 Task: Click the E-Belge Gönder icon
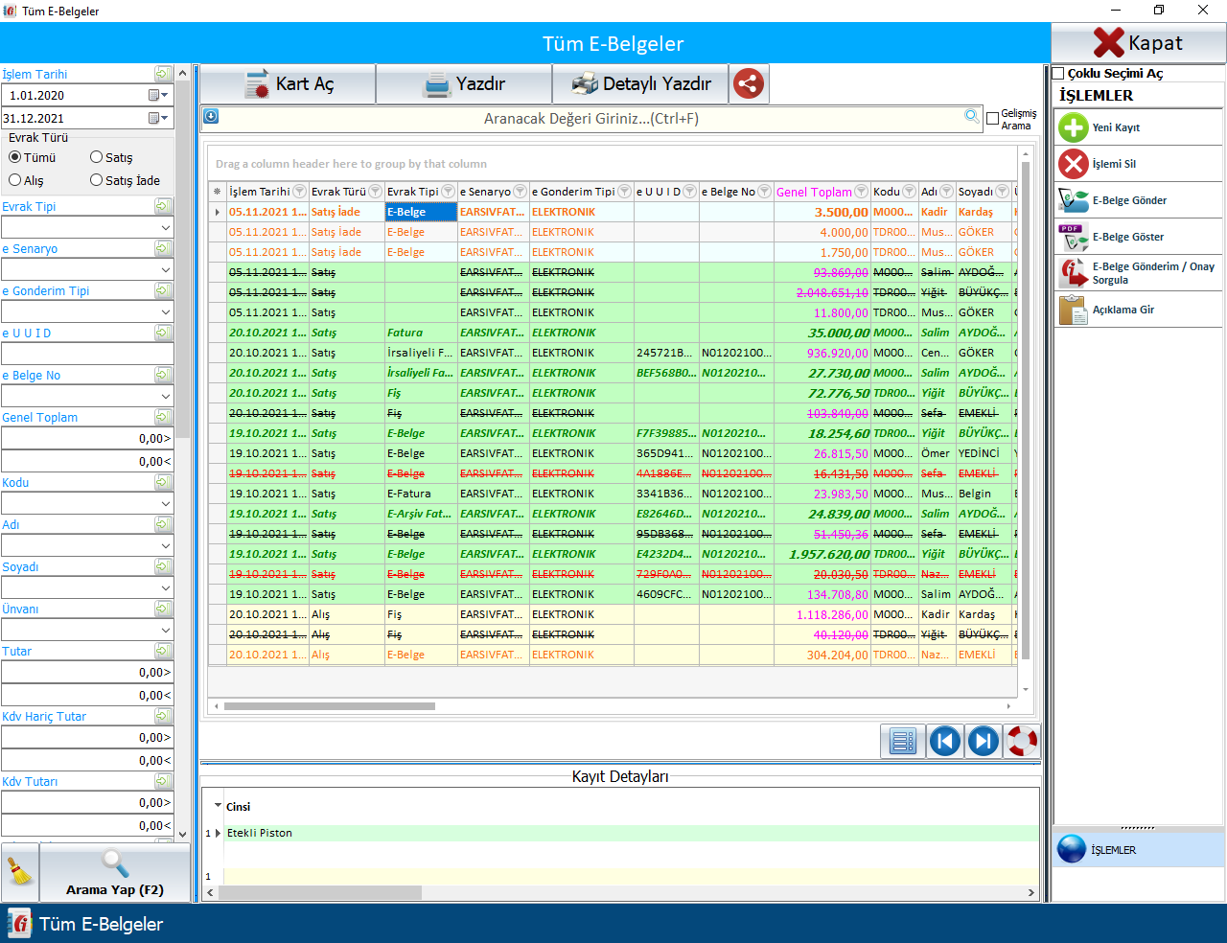1073,200
